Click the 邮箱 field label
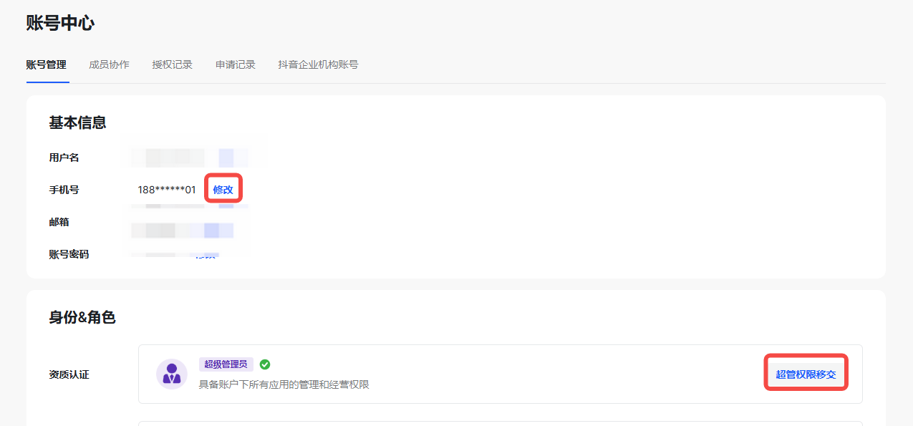 (x=59, y=222)
